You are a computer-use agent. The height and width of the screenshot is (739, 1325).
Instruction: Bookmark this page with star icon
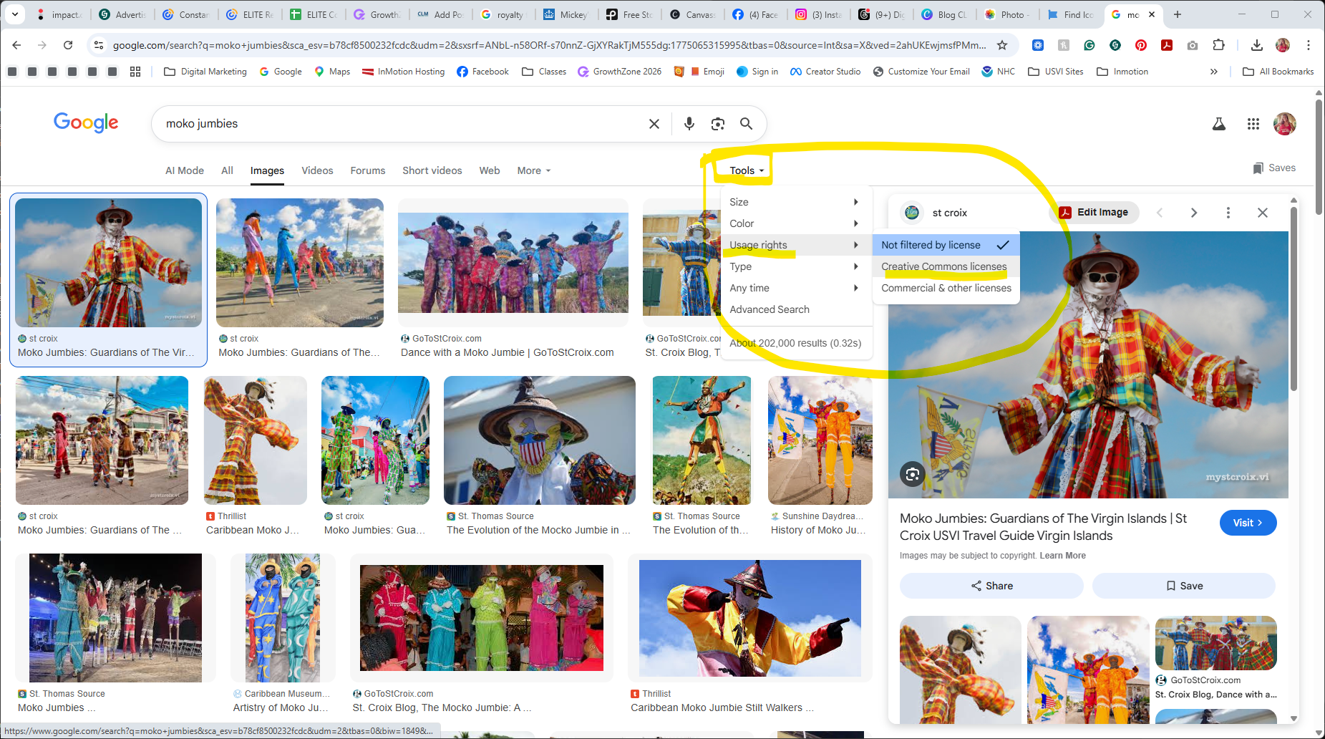point(1002,45)
